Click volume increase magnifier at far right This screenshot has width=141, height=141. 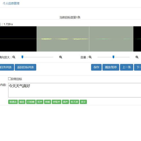[x=137, y=57]
